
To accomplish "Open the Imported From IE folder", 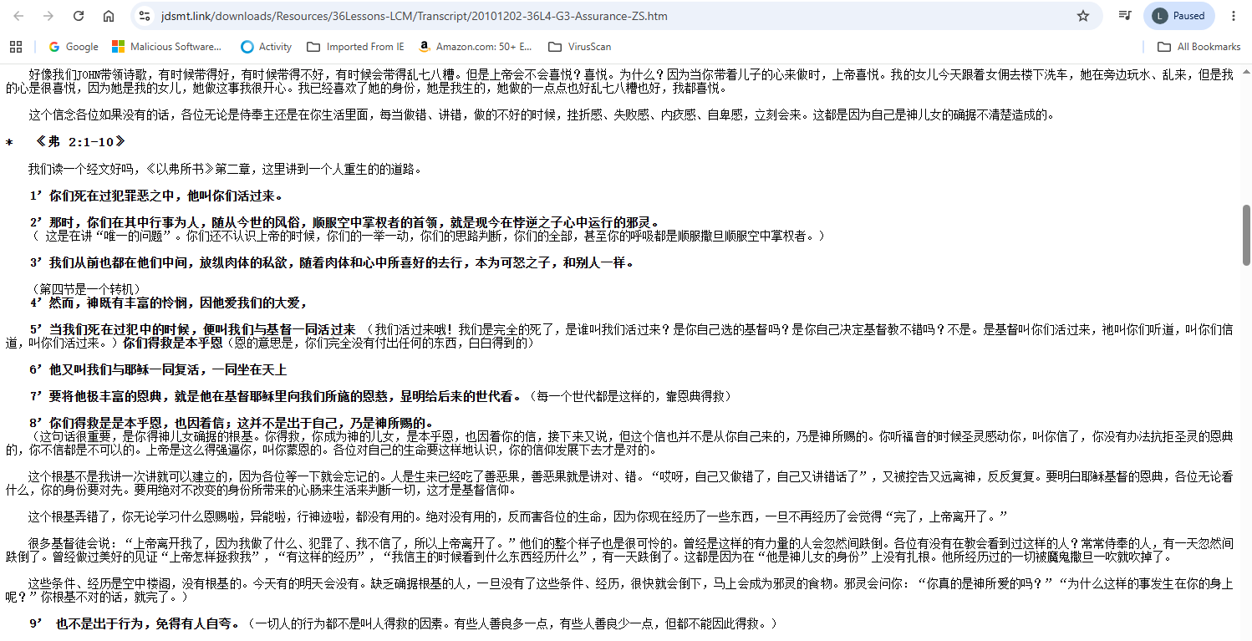I will [355, 47].
